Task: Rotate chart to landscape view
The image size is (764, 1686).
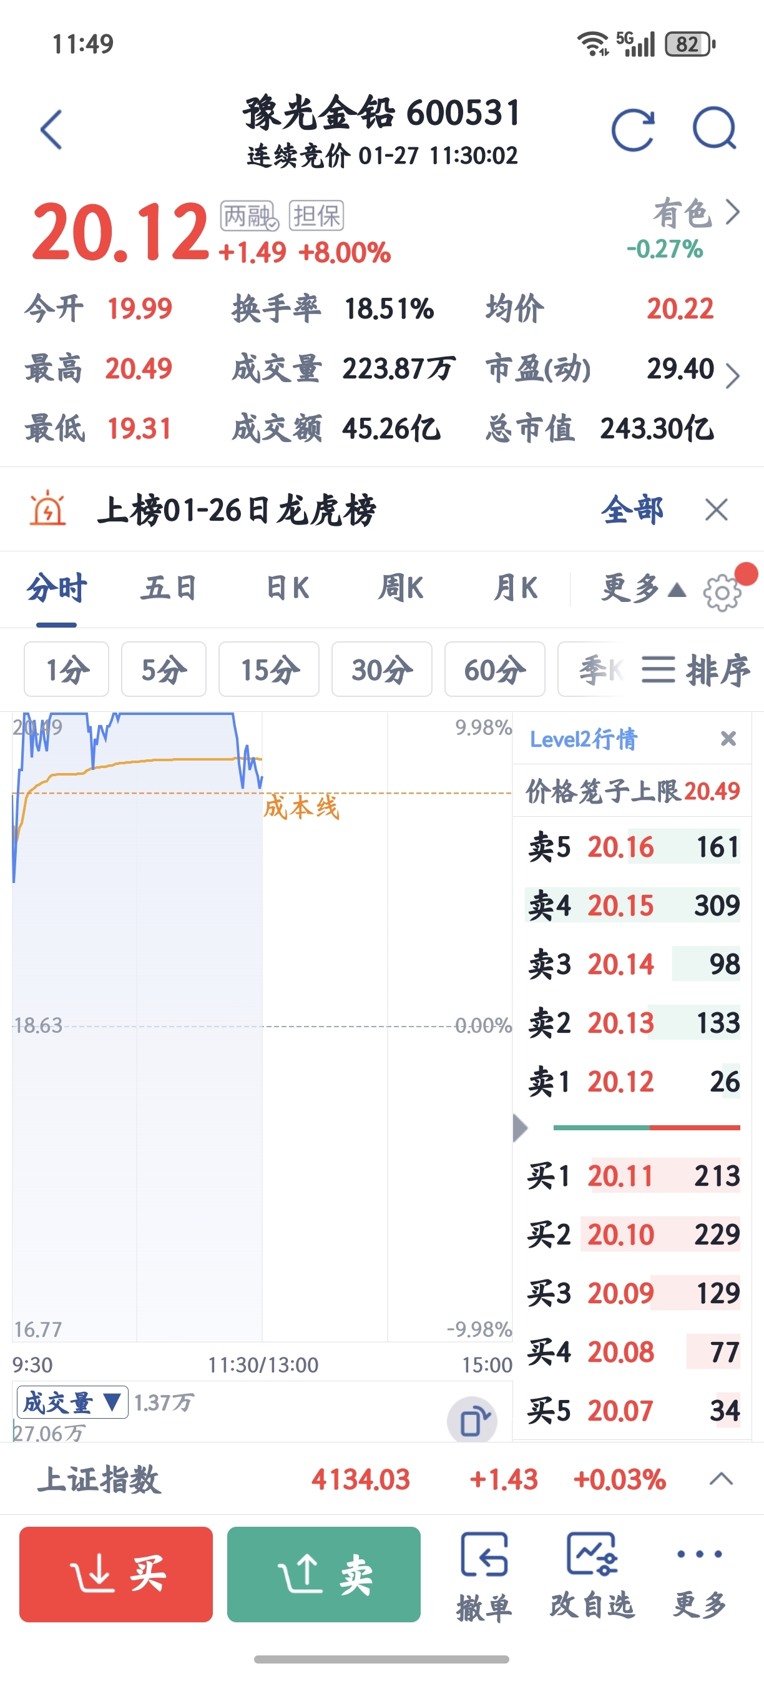Action: click(x=473, y=1421)
